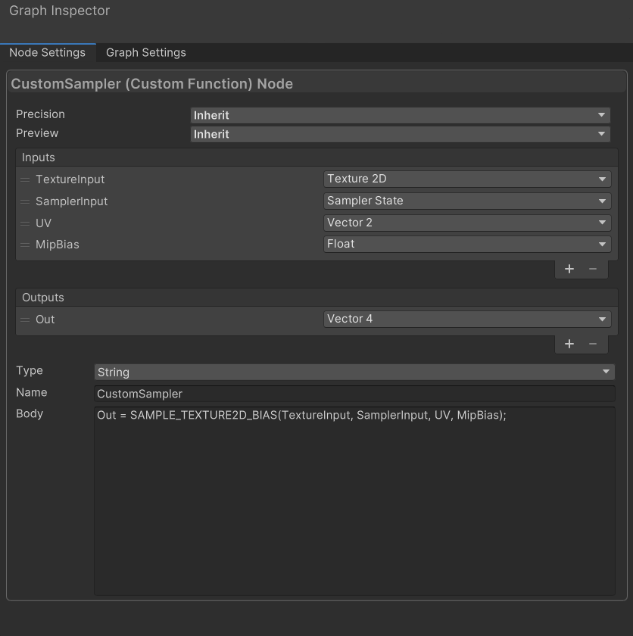This screenshot has width=633, height=636.
Task: Click the Name field showing CustomSampler
Action: (356, 393)
